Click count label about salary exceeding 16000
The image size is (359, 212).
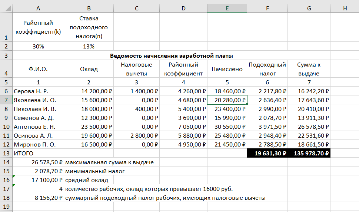(x=149, y=189)
